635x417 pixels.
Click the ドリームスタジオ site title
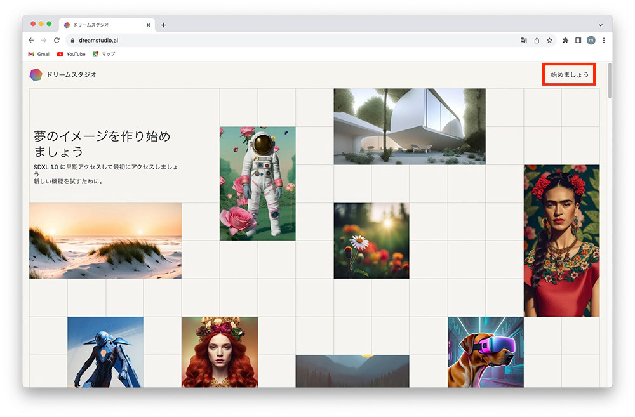click(71, 74)
